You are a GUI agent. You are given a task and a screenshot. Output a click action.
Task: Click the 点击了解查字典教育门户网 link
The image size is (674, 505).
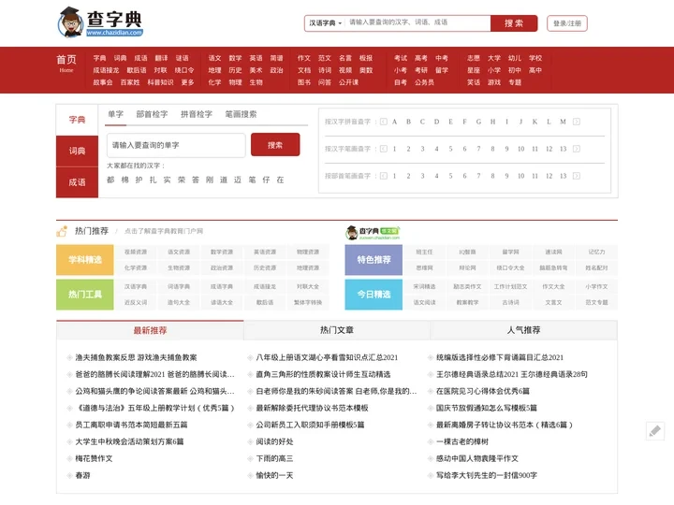(163, 231)
